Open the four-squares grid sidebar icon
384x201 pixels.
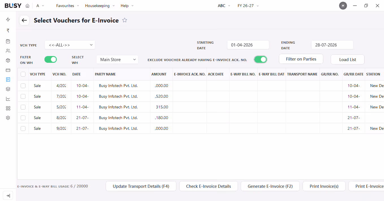8,108
